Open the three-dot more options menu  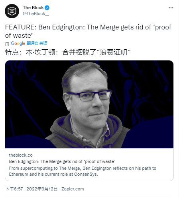click(x=171, y=8)
